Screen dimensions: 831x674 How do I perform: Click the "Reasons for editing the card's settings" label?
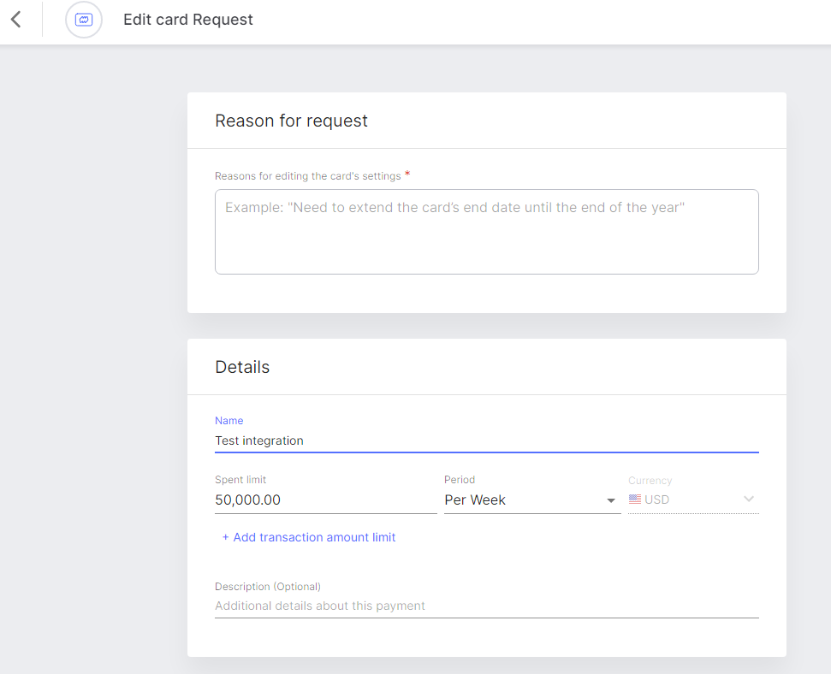click(x=307, y=176)
